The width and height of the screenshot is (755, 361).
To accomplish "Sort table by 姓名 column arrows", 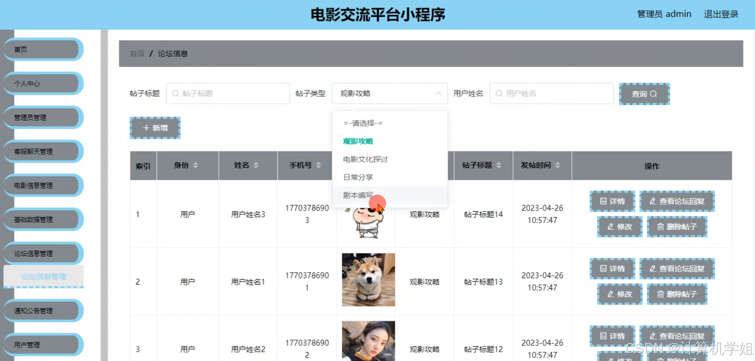I will click(256, 165).
